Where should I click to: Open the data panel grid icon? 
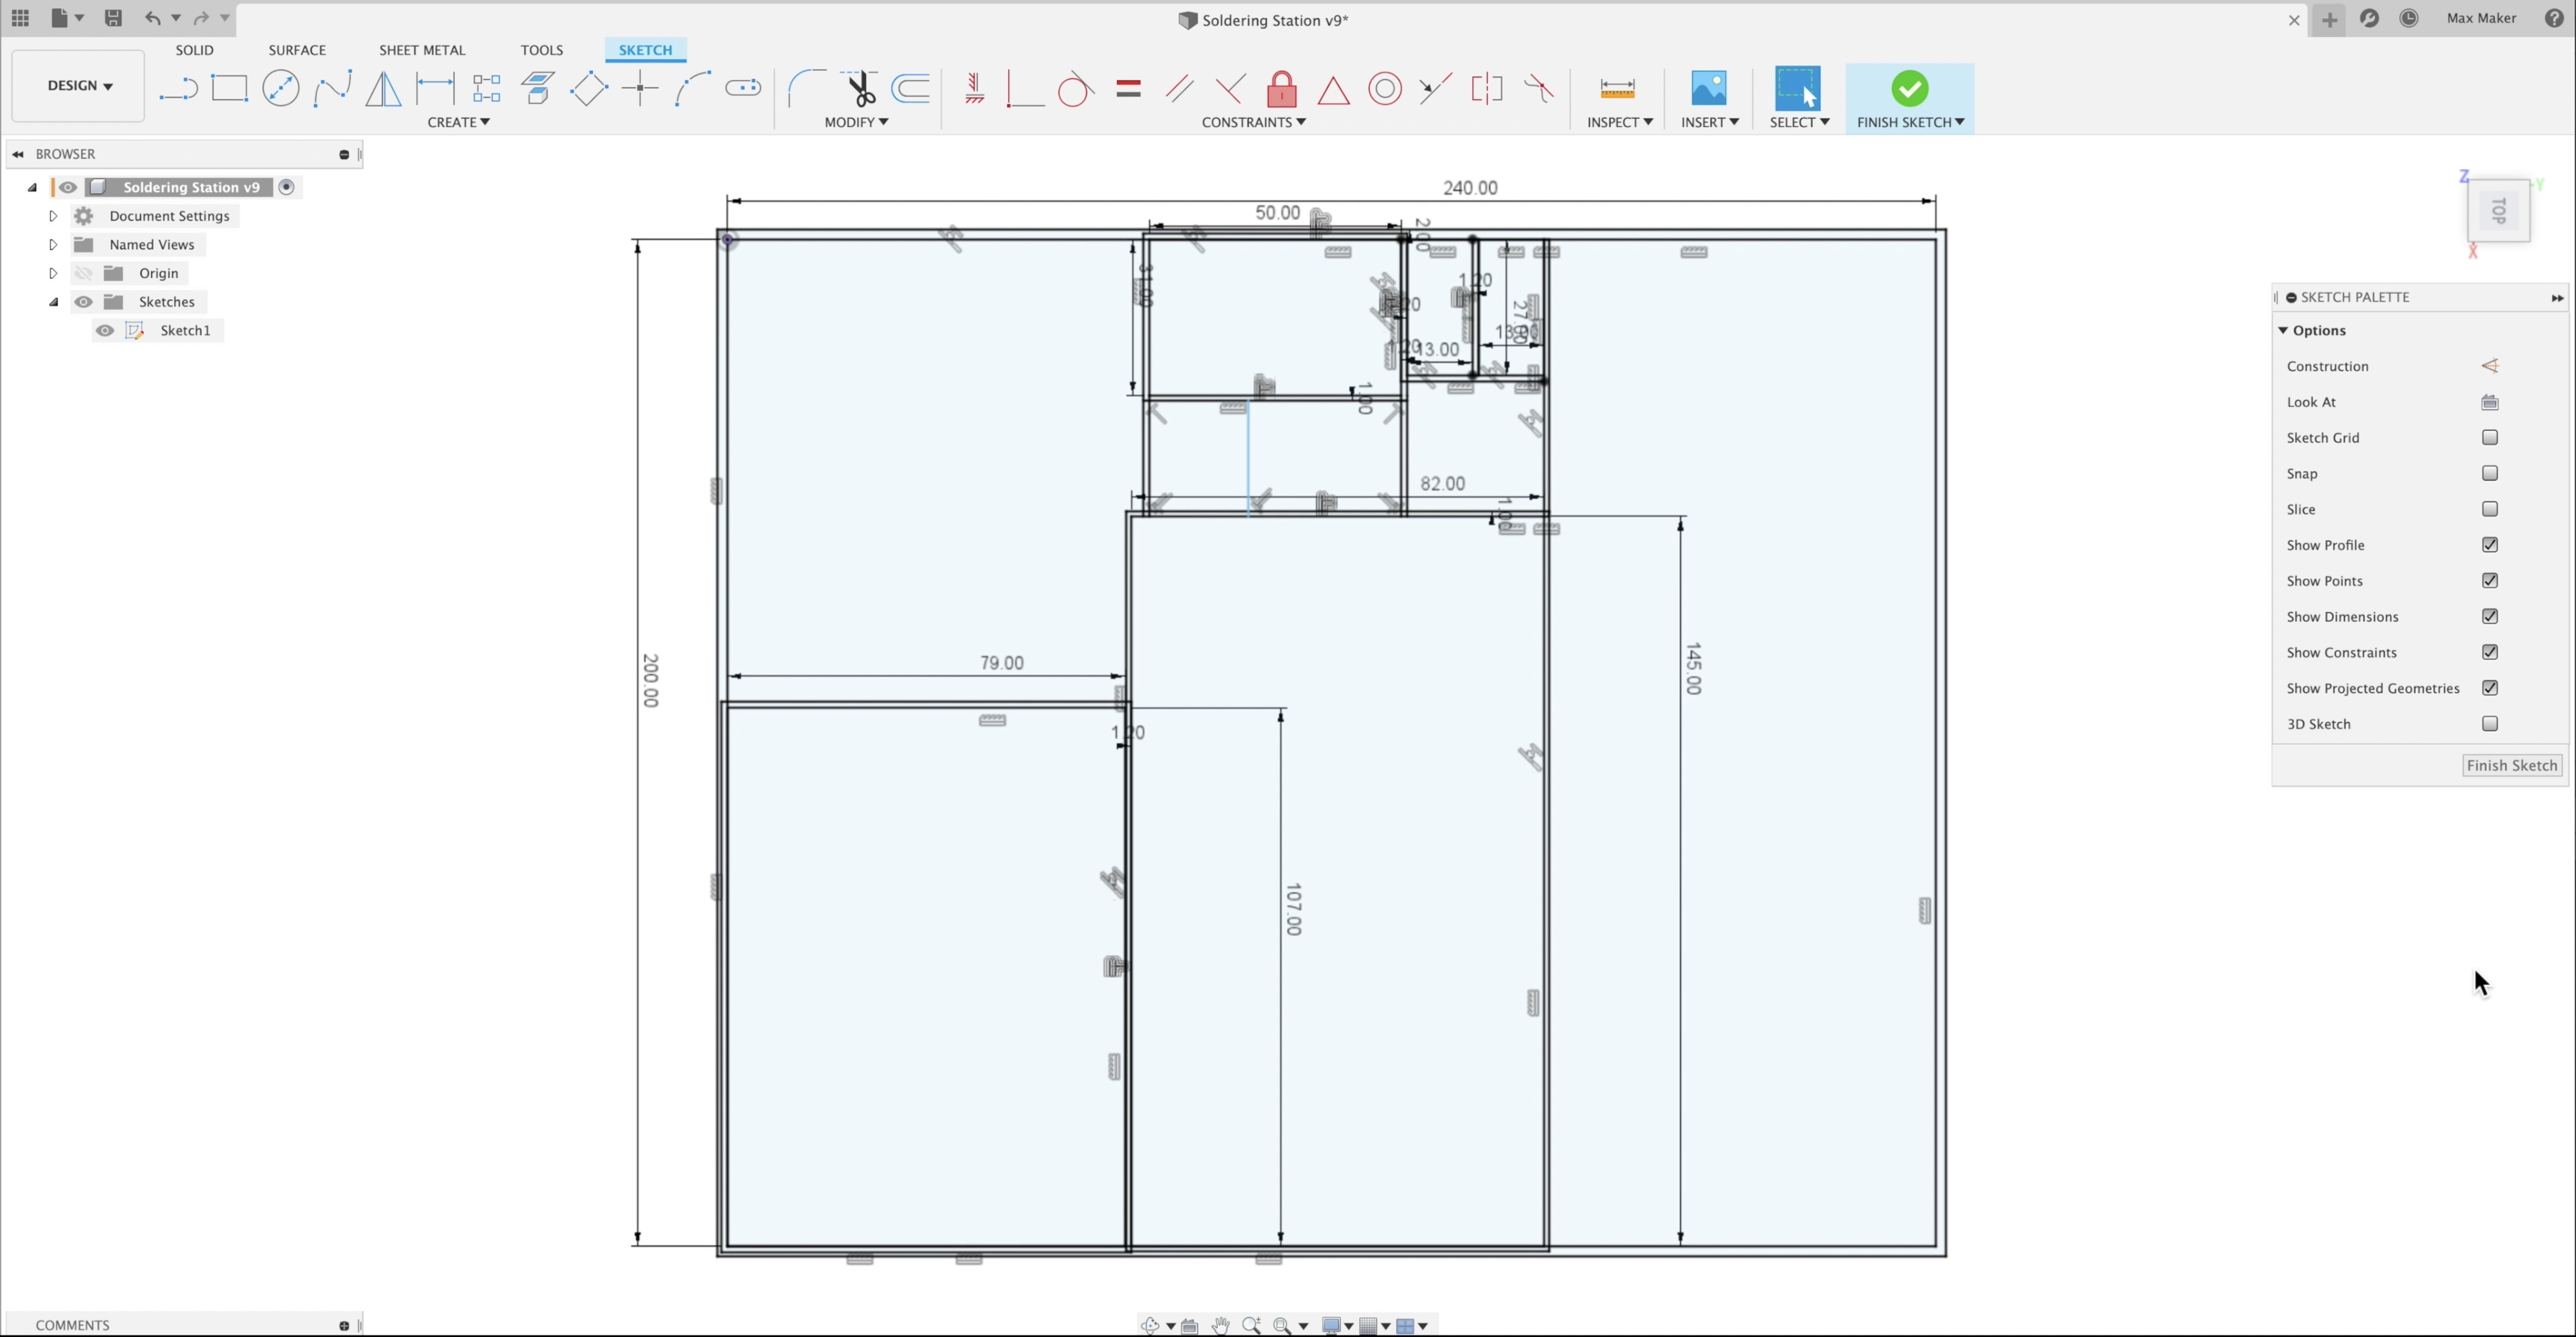coord(20,18)
